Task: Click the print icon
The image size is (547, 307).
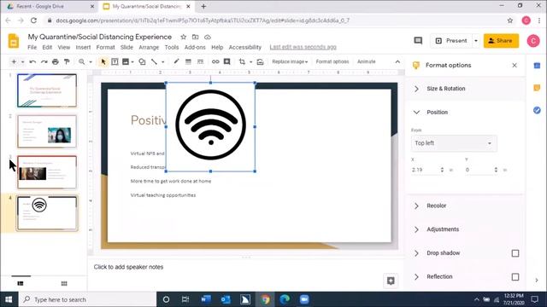Action: 55,62
